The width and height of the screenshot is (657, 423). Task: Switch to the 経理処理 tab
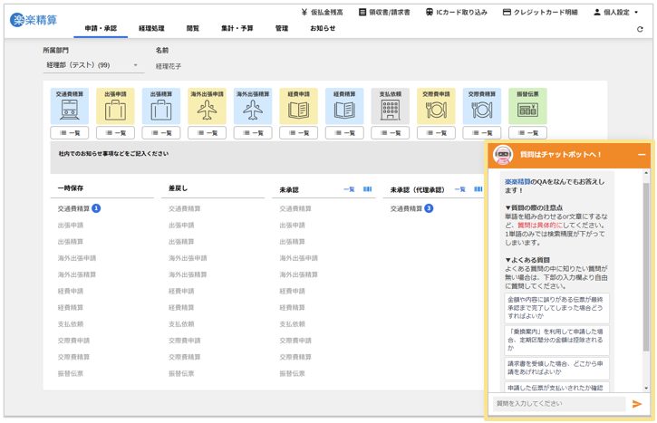click(x=151, y=29)
